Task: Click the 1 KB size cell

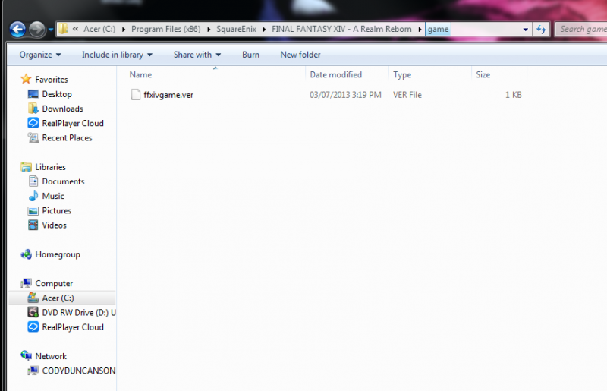Action: click(514, 95)
